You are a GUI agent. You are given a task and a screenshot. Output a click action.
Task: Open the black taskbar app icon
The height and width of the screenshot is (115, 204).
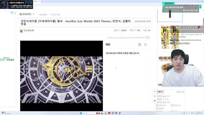[x=102, y=113]
